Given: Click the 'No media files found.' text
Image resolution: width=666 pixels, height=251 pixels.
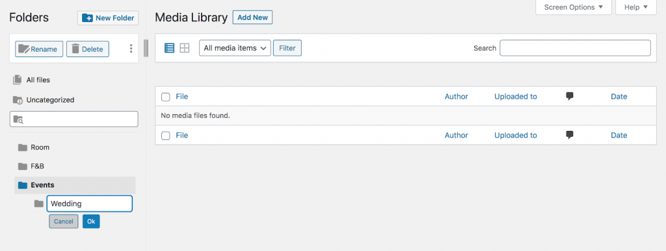Looking at the screenshot, I should [195, 115].
